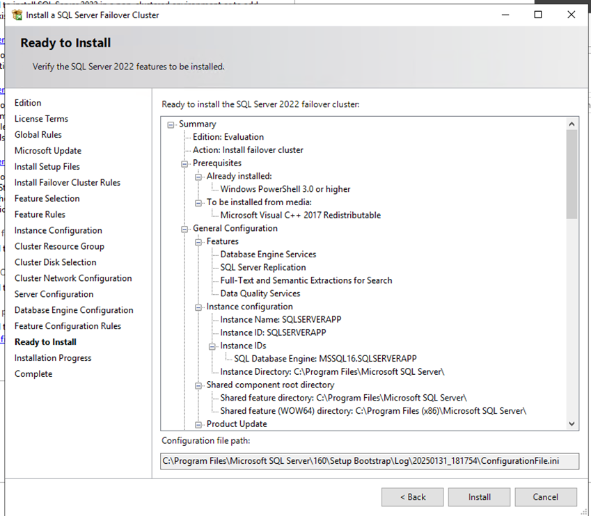
Task: Select Global Rules in the step list
Action: coord(38,134)
